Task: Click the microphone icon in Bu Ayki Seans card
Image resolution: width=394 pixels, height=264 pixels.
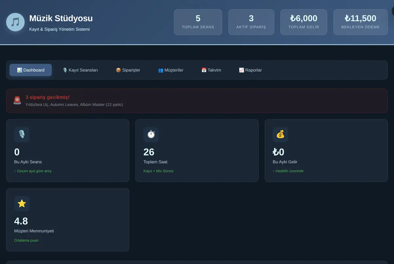Action: [x=22, y=134]
